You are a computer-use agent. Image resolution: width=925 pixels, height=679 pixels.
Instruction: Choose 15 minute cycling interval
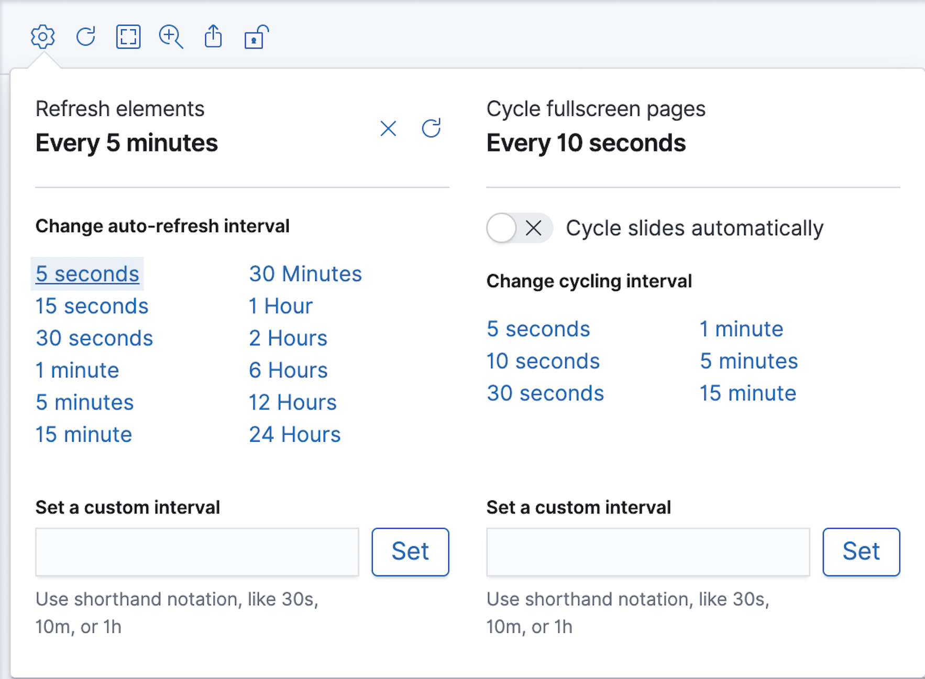point(747,393)
